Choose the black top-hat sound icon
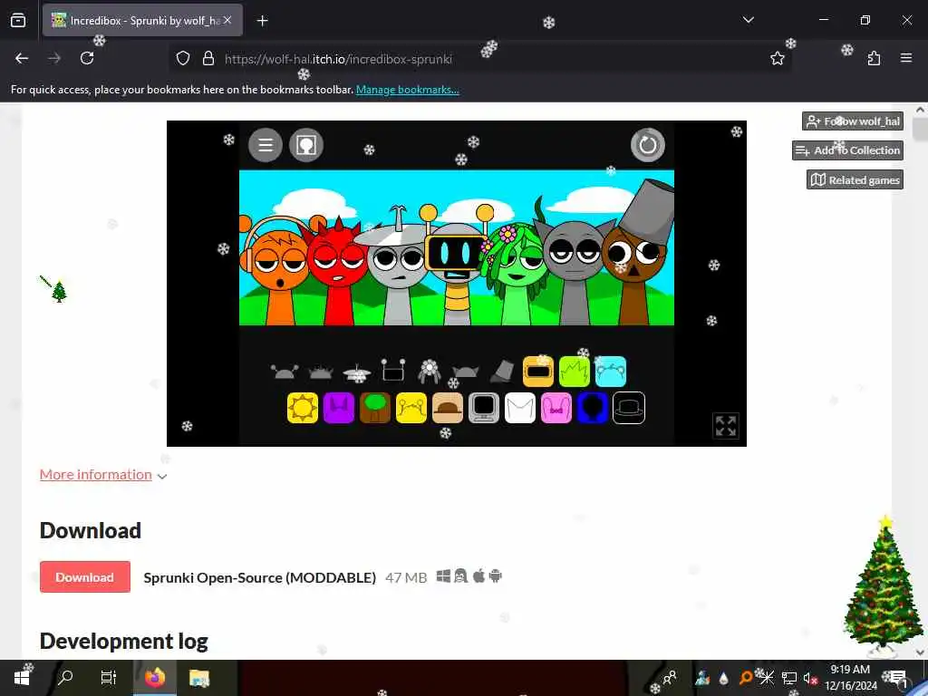 (x=629, y=408)
